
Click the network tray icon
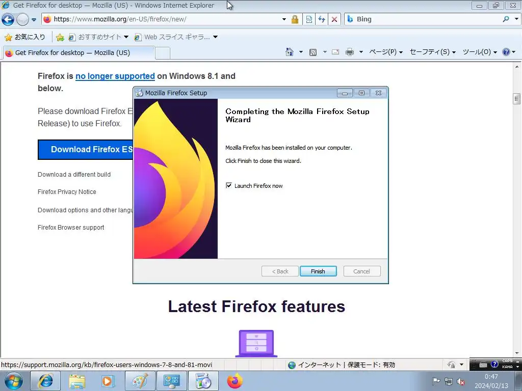point(449,381)
